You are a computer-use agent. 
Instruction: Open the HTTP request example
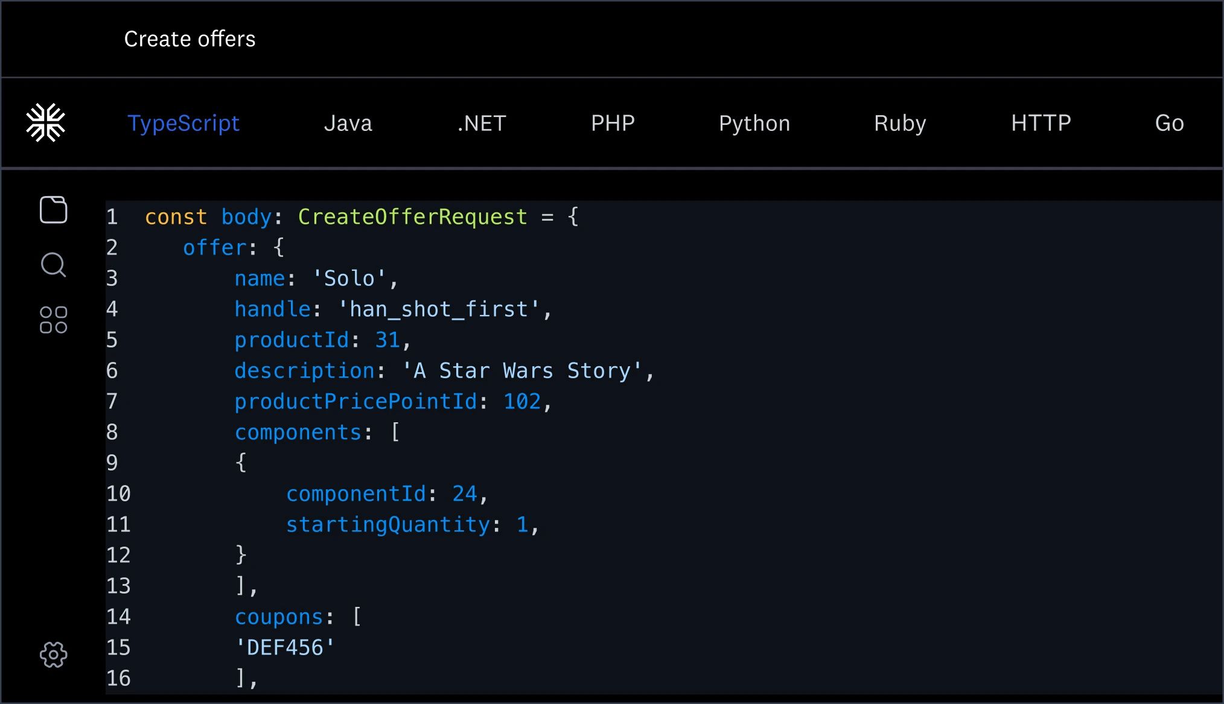pyautogui.click(x=1040, y=123)
